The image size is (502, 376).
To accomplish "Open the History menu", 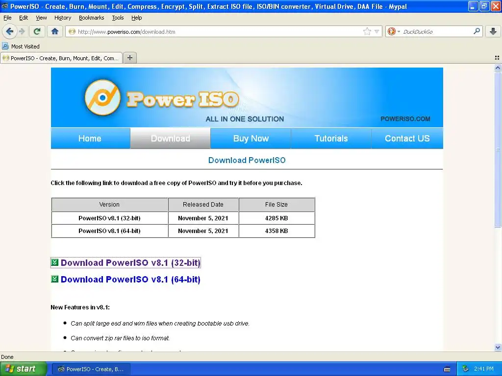I will click(x=62, y=18).
